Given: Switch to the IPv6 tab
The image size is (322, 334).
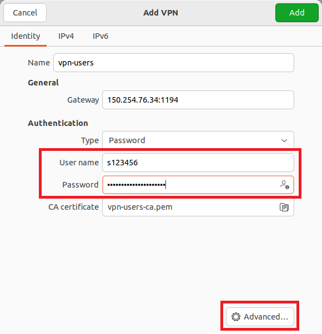Looking at the screenshot, I should coord(100,36).
